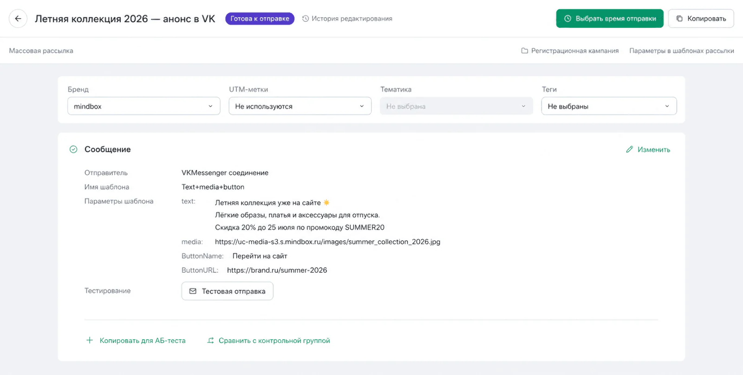743x375 pixels.
Task: Click the Сообщение section heading
Action: 107,149
